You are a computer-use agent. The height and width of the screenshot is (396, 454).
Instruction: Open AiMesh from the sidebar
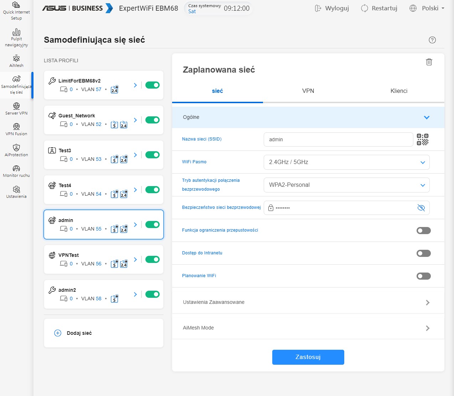16,61
